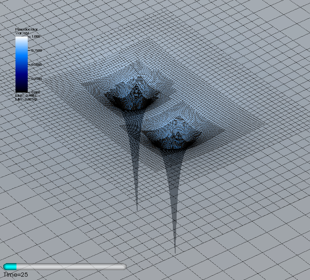Click the 'Var: chi' legend text
The height and width of the screenshot is (280, 310).
coord(21,33)
